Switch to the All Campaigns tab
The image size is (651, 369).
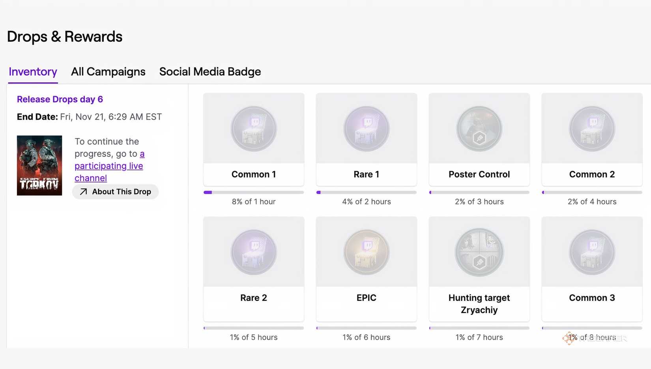(108, 72)
